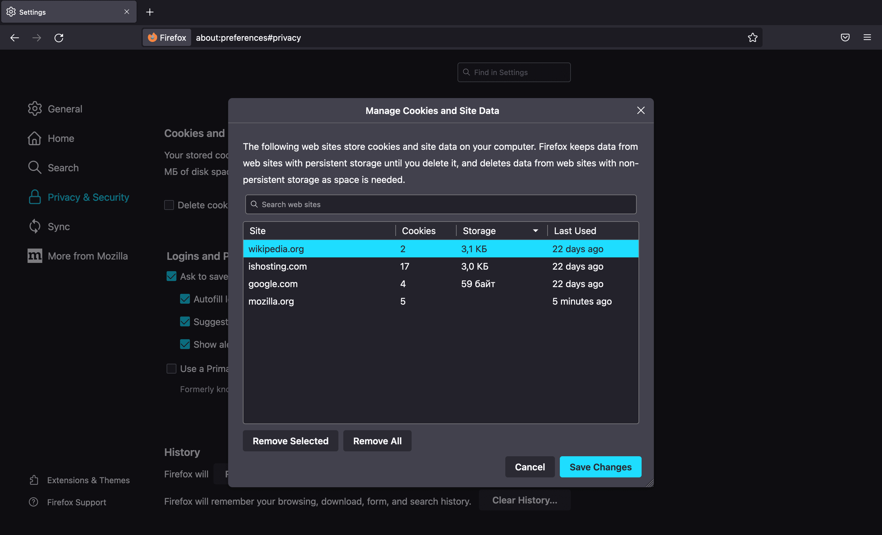Viewport: 882px width, 535px height.
Task: Open the Firefox hamburger menu
Action: coord(867,38)
